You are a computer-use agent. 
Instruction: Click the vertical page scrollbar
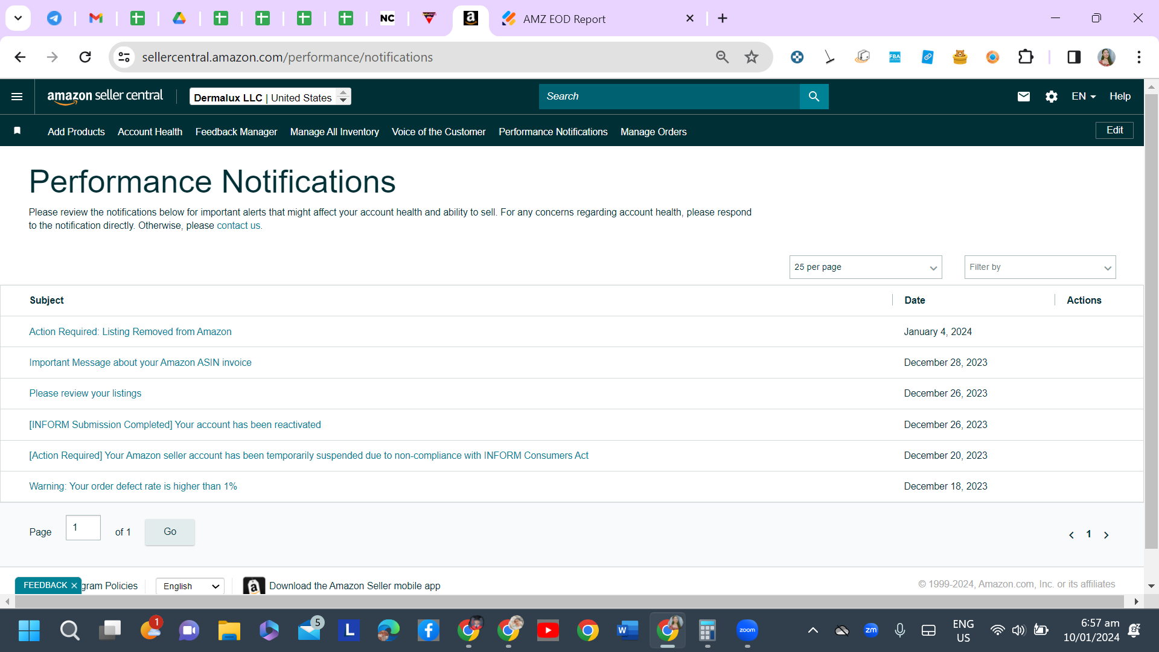pyautogui.click(x=1151, y=320)
